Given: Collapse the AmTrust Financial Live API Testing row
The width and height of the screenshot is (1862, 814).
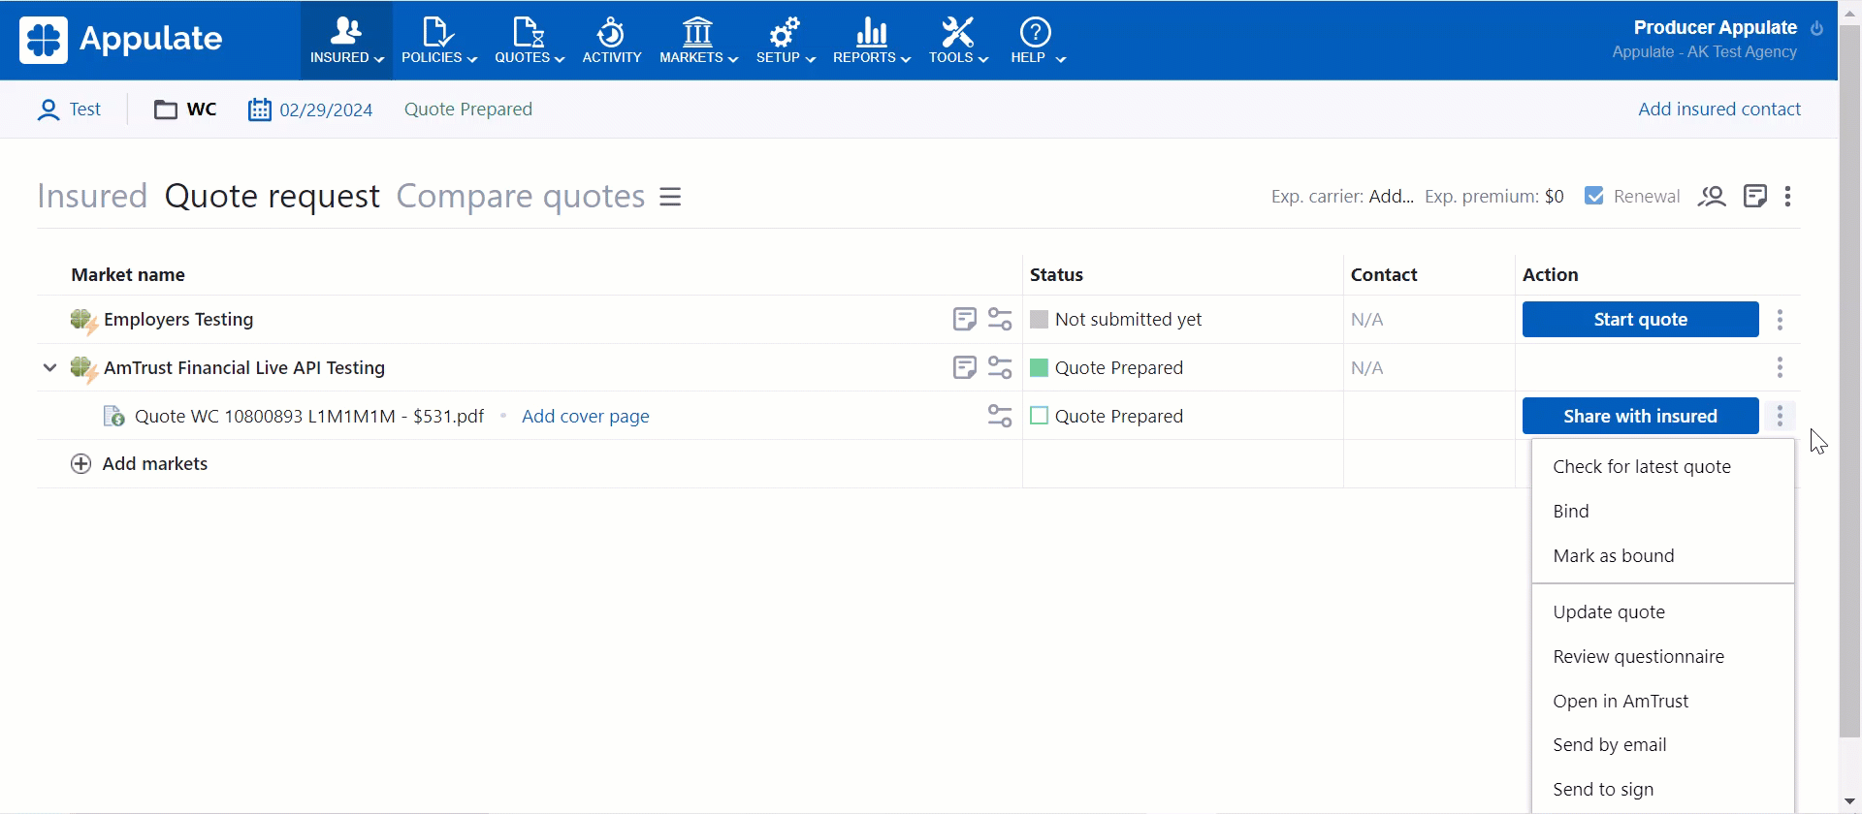Looking at the screenshot, I should tap(49, 367).
